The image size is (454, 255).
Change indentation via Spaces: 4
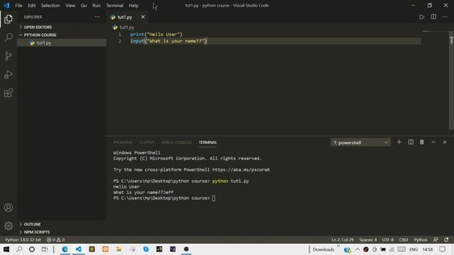[x=368, y=239]
